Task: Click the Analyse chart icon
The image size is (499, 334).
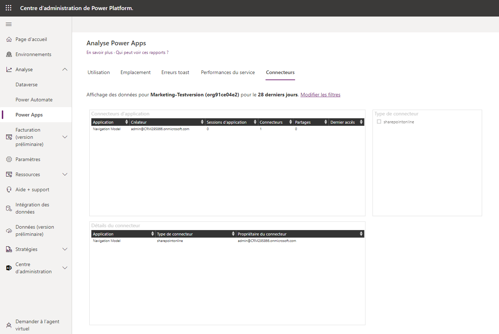Action: point(9,70)
